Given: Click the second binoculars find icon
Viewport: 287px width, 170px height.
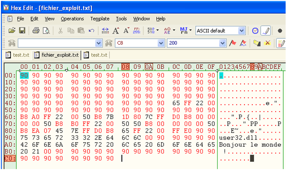Looking at the screenshot, I should coord(109,43).
